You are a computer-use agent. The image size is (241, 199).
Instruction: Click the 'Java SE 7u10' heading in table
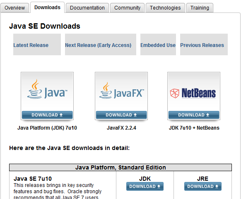pos(33,179)
